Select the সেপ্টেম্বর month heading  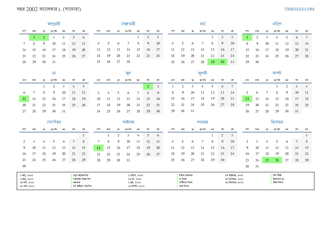54,122
